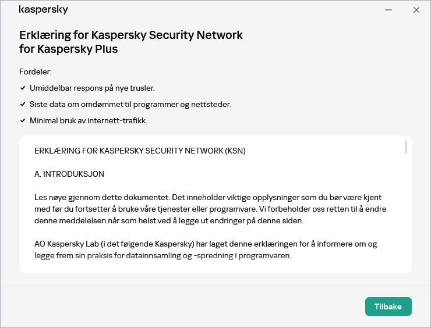The height and width of the screenshot is (328, 431).
Task: Click the "ERKLÆRING FOR KASPERSKY SECURITY NETWORK (KSN)" line
Action: tap(140, 151)
